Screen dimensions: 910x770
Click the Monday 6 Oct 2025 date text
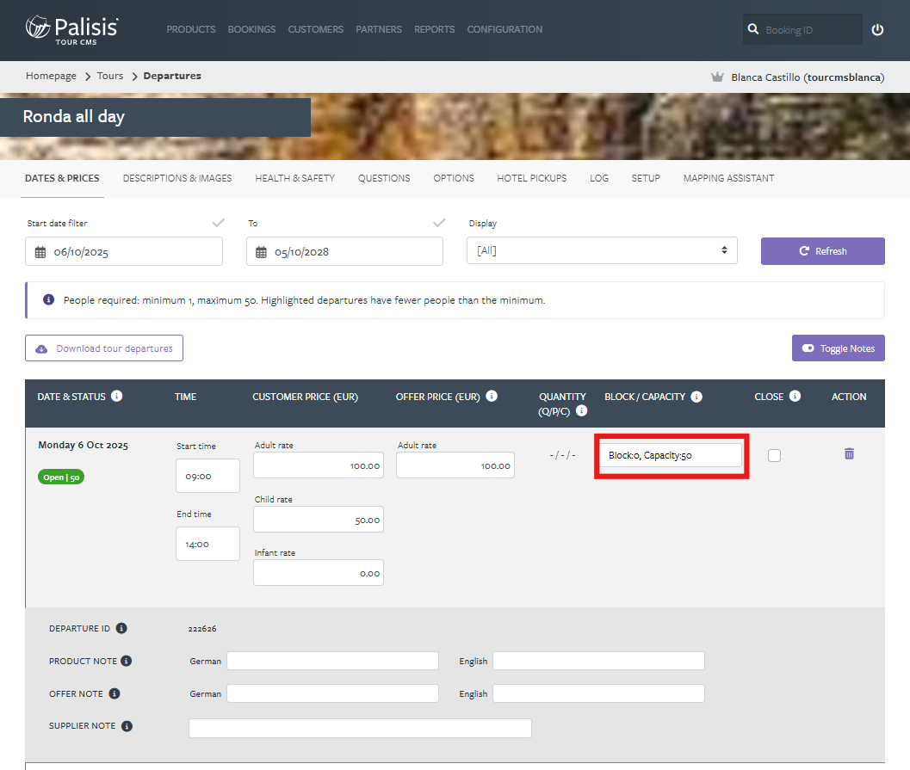[83, 445]
